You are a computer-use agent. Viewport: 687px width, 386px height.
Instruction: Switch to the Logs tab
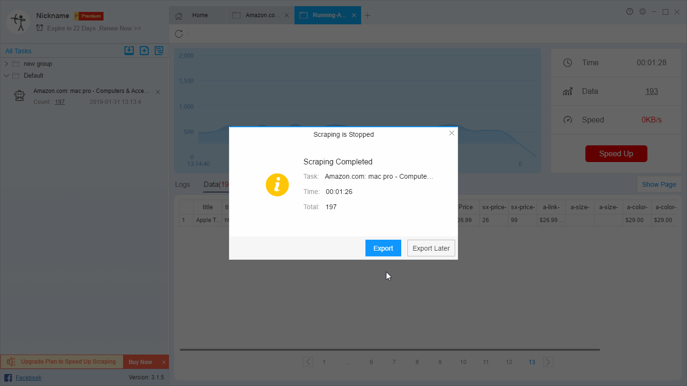182,184
